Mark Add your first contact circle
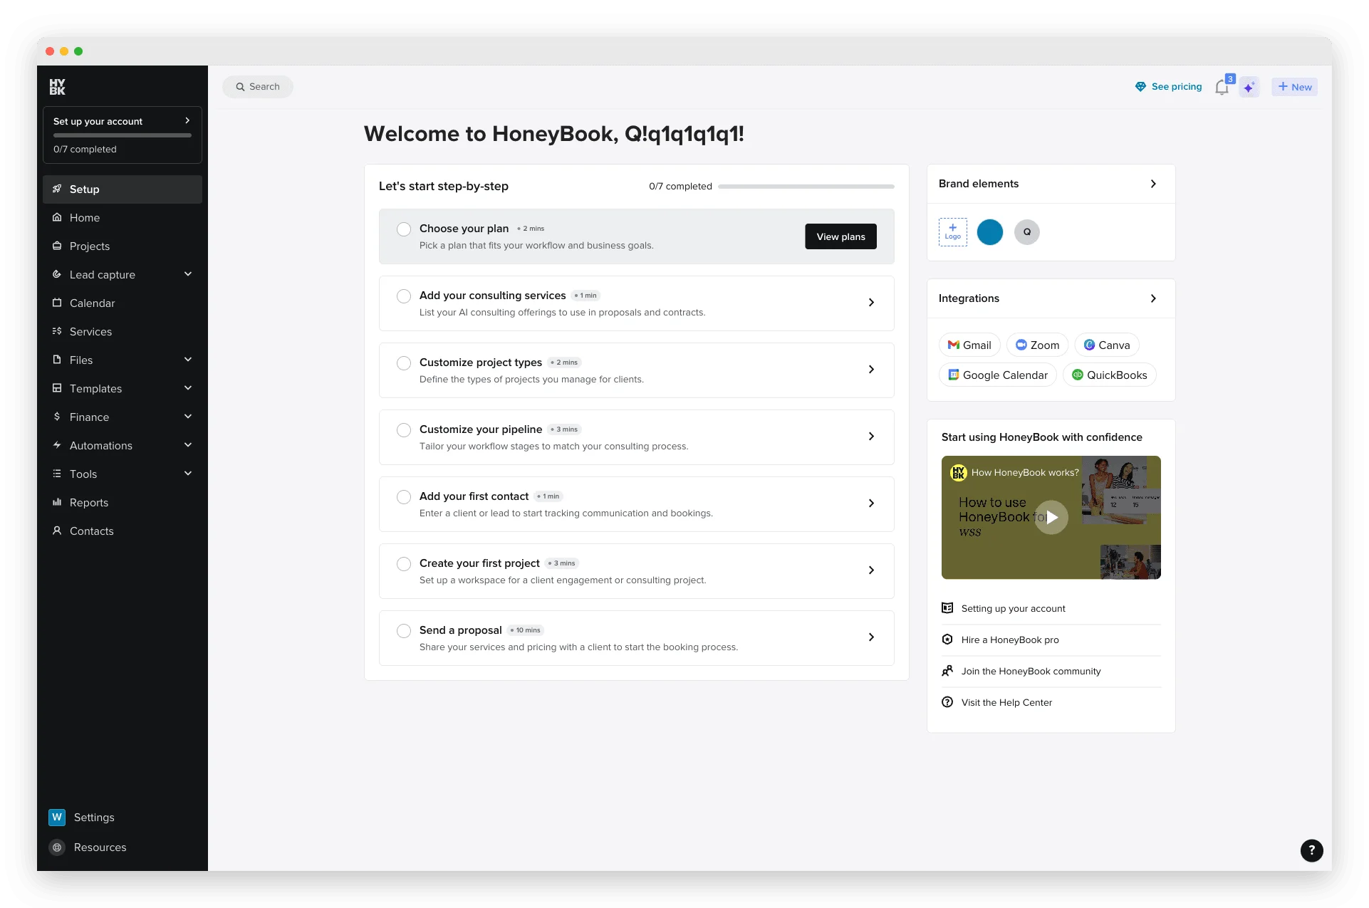1369x908 pixels. tap(404, 496)
